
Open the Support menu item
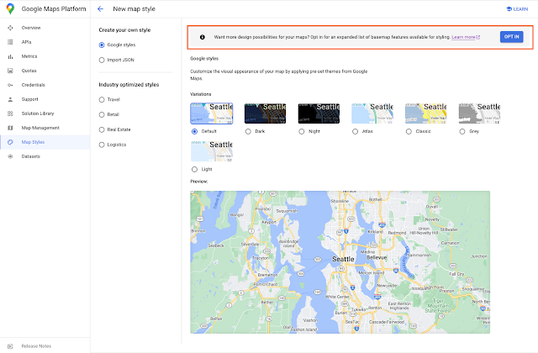(x=45, y=99)
